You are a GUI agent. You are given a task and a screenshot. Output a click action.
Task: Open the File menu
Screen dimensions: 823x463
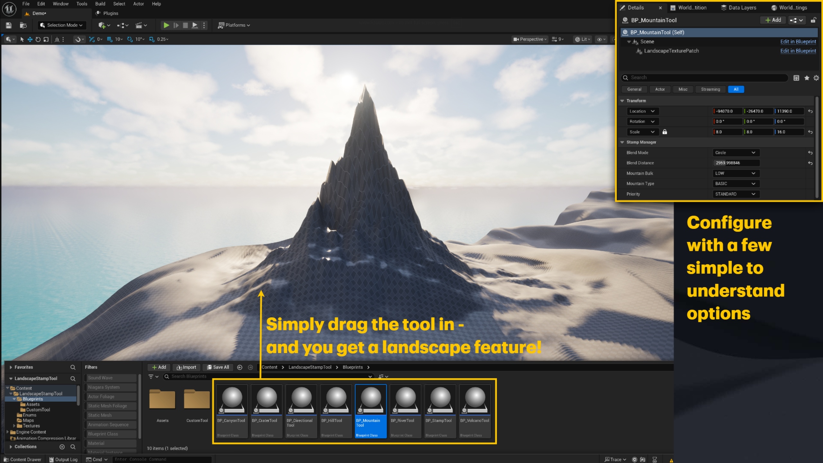click(x=26, y=4)
